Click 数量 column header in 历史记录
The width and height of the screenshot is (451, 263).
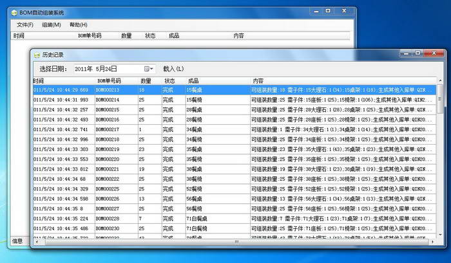[x=150, y=81]
